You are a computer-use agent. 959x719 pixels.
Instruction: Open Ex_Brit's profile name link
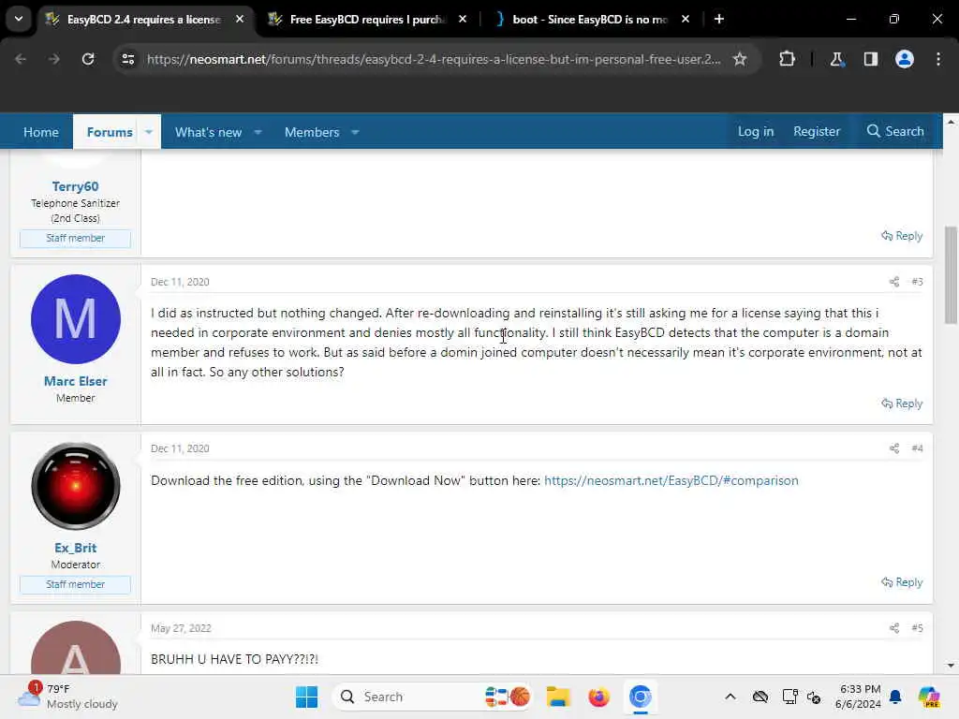[x=75, y=549]
